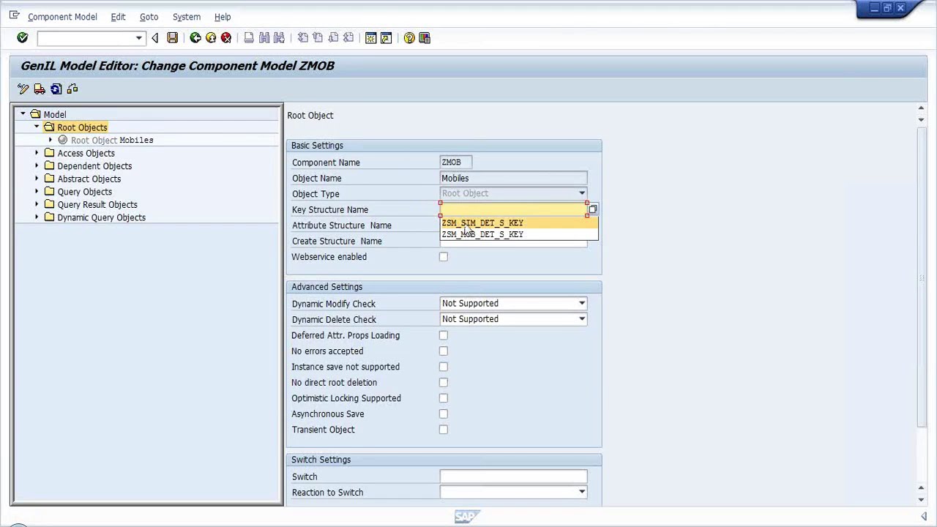Click the command entry field
This screenshot has width=937, height=527.
pyautogui.click(x=86, y=38)
